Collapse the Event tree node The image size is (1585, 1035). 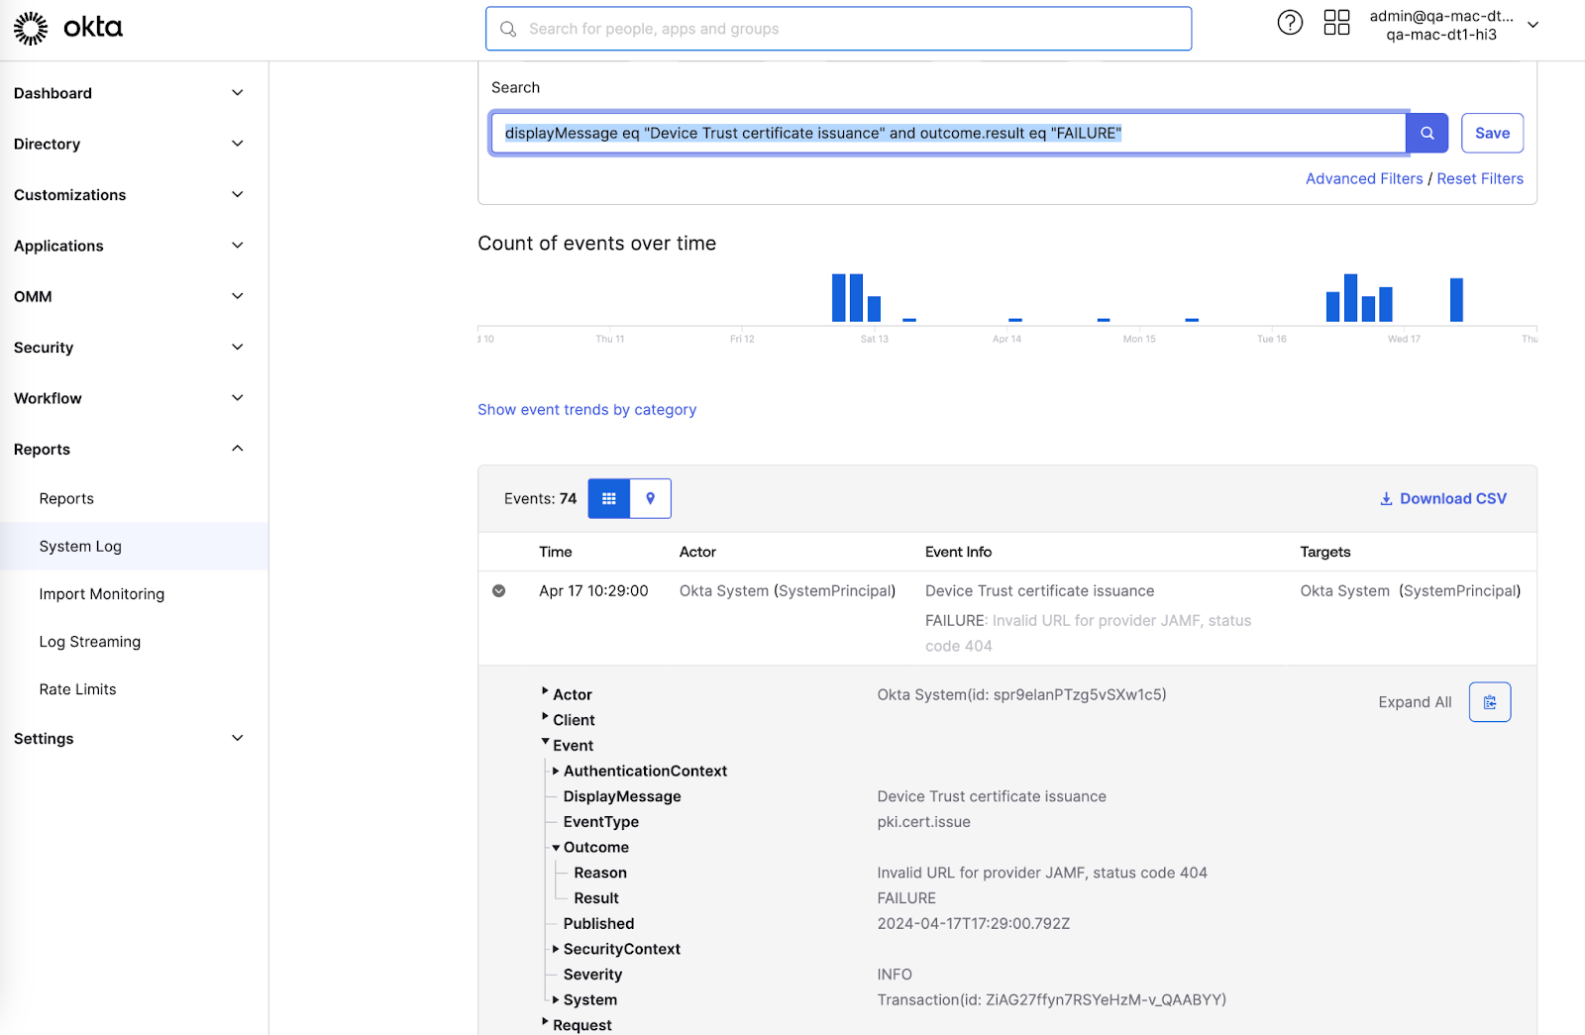click(x=545, y=742)
